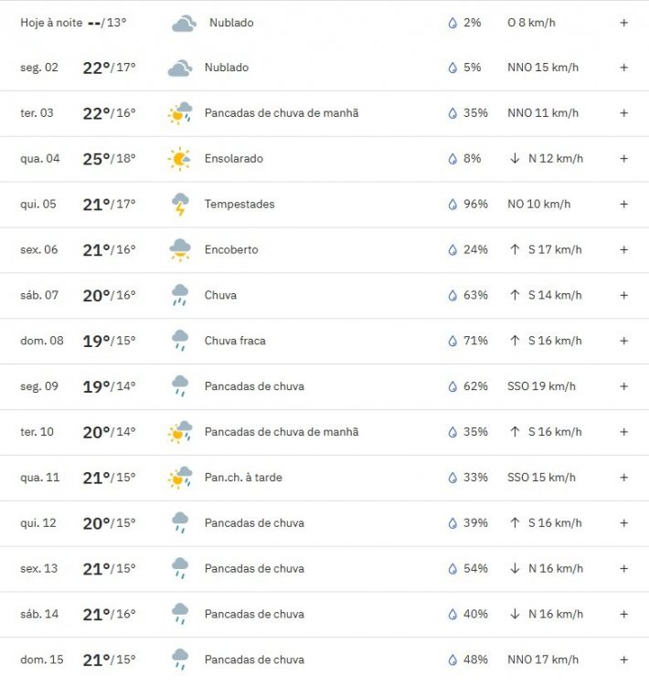
Task: Click the raindrop icon beside 96%
Action: coord(452,205)
